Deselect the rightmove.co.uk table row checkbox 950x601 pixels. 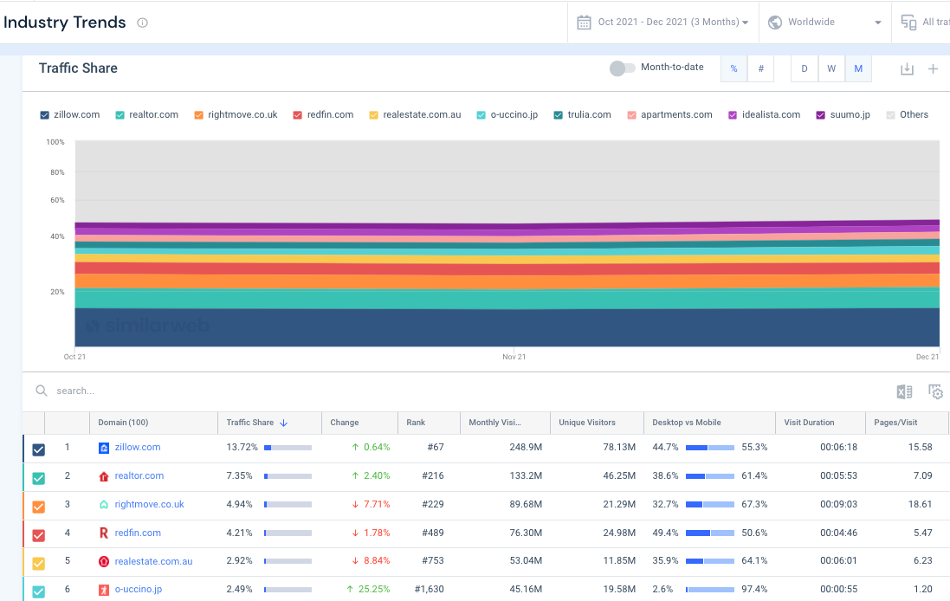tap(38, 507)
